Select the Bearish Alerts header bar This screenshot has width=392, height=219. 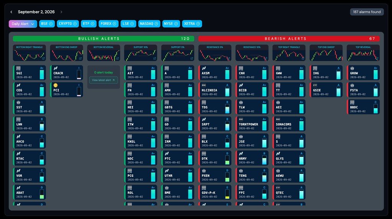pos(289,39)
